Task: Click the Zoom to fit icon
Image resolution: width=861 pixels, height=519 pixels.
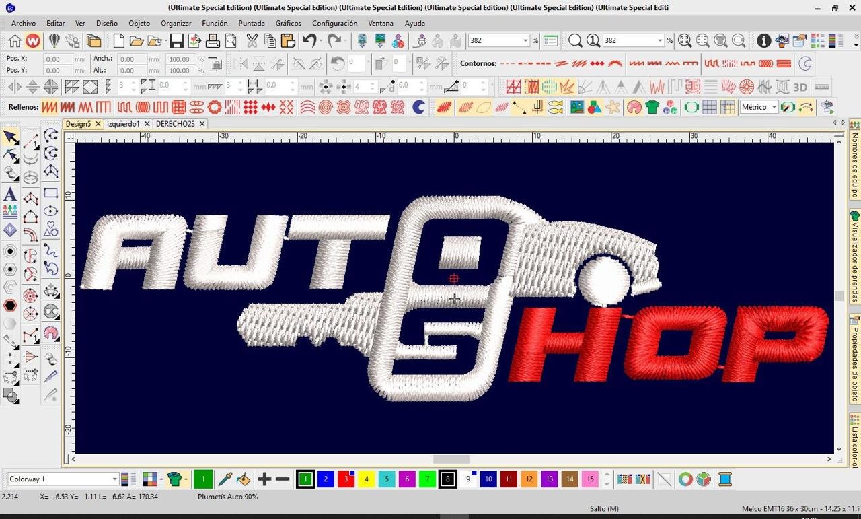Action: pyautogui.click(x=685, y=41)
